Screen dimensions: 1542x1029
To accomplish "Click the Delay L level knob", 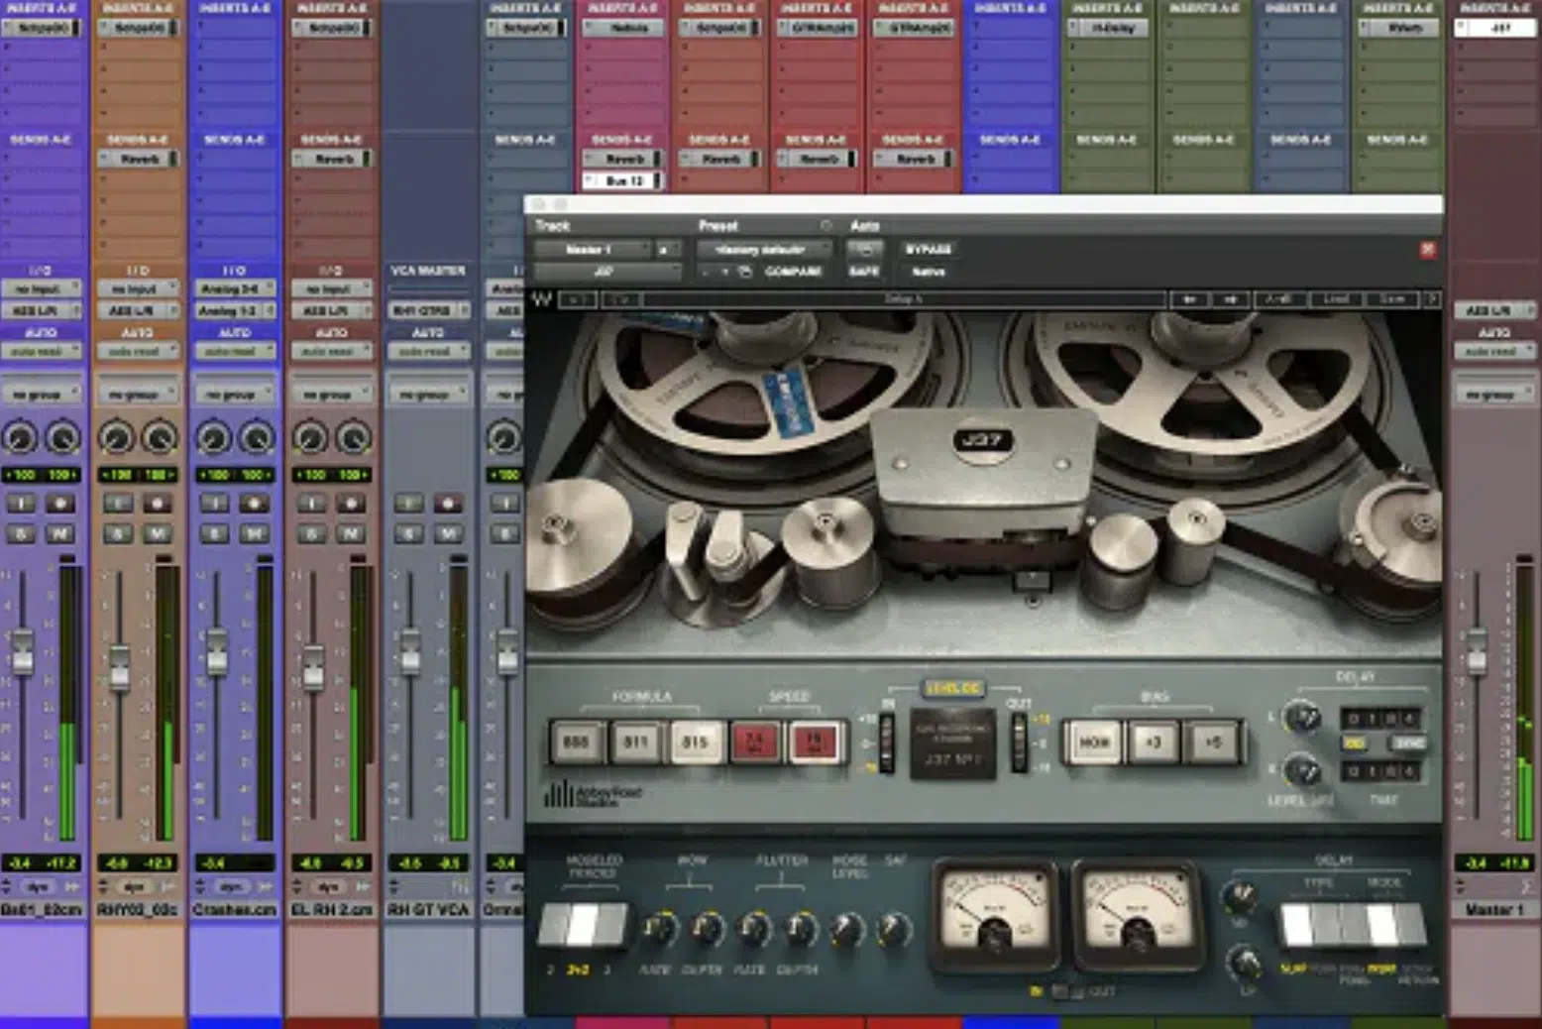I will (1301, 717).
